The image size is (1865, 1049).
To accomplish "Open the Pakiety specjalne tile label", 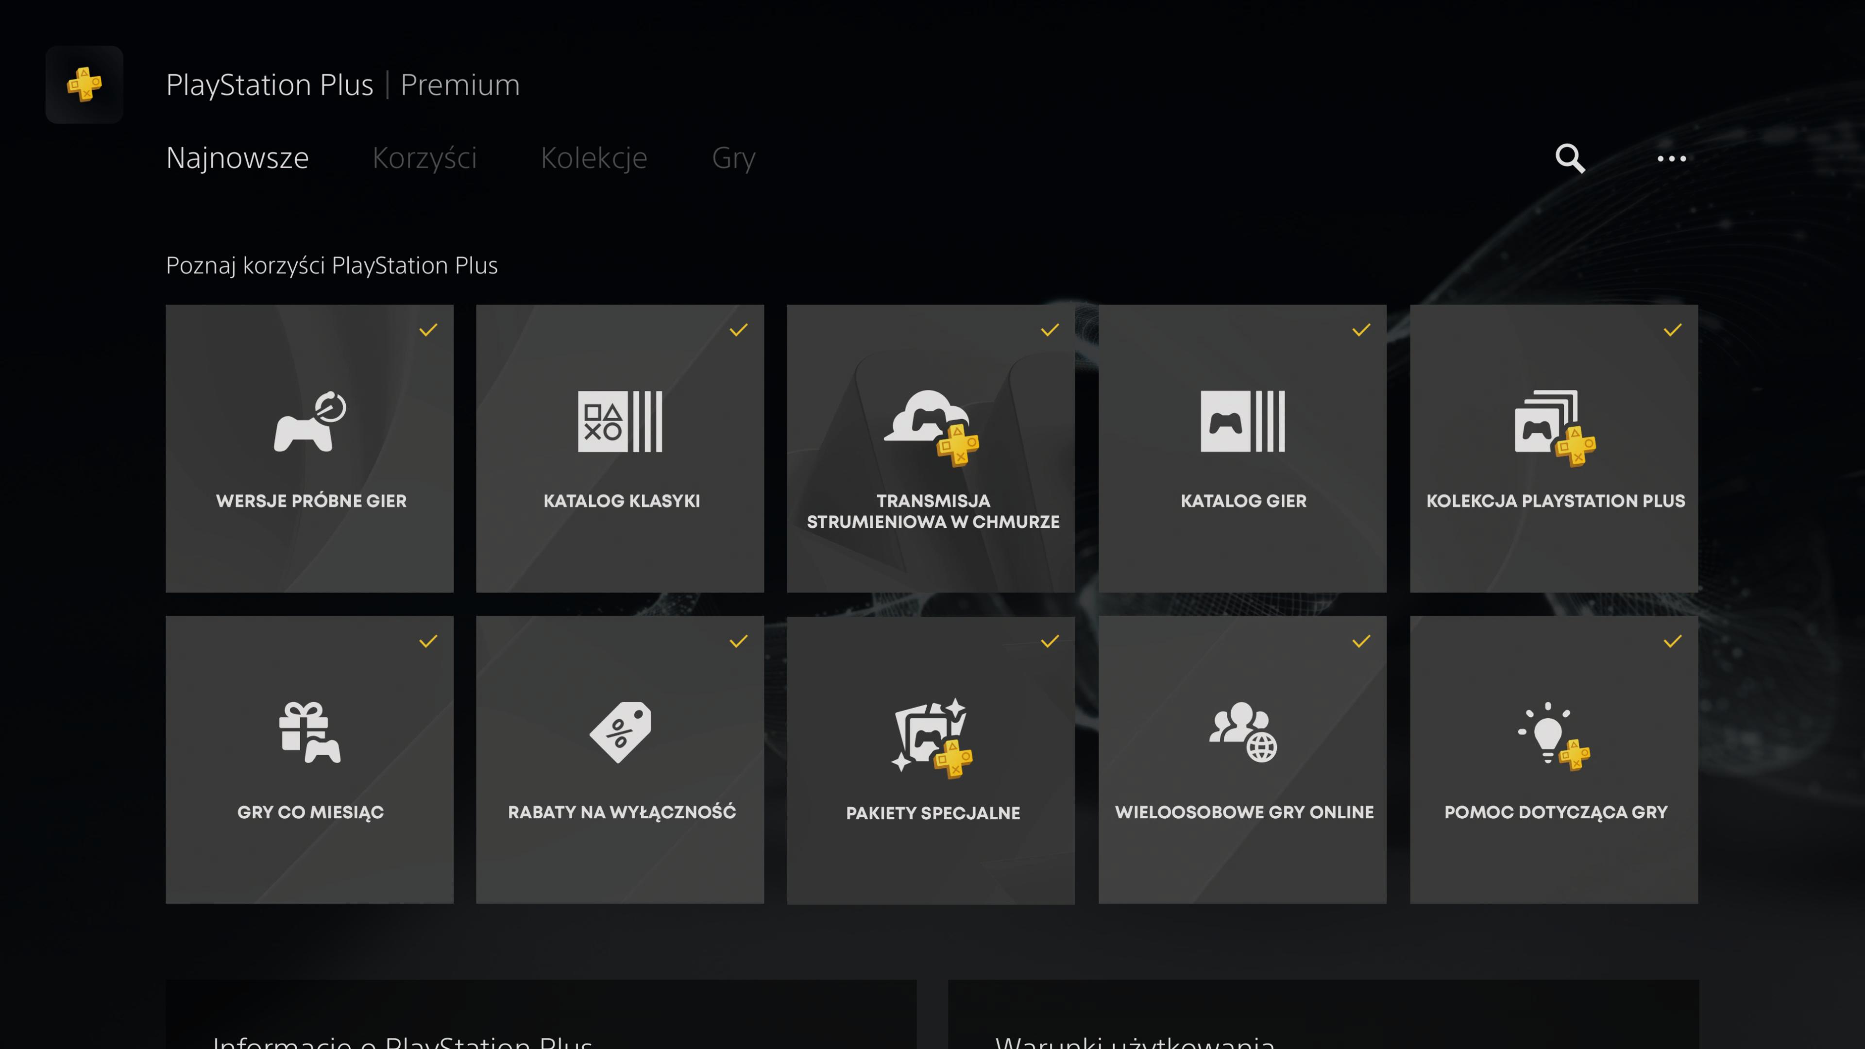I will (932, 813).
